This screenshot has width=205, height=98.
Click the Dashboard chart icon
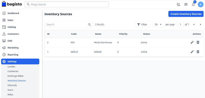(4, 13)
